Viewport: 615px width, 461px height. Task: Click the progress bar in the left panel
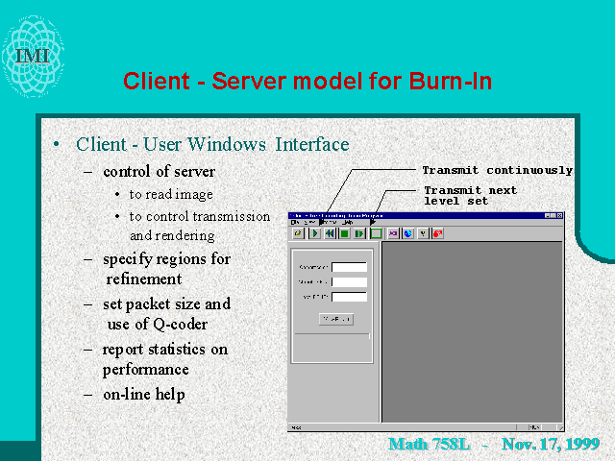pyautogui.click(x=332, y=336)
